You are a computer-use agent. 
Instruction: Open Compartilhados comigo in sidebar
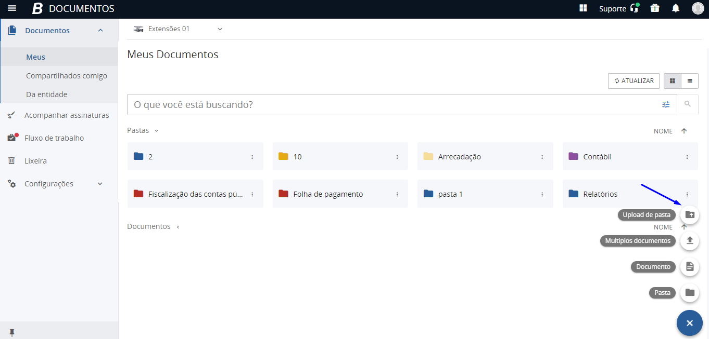[67, 76]
